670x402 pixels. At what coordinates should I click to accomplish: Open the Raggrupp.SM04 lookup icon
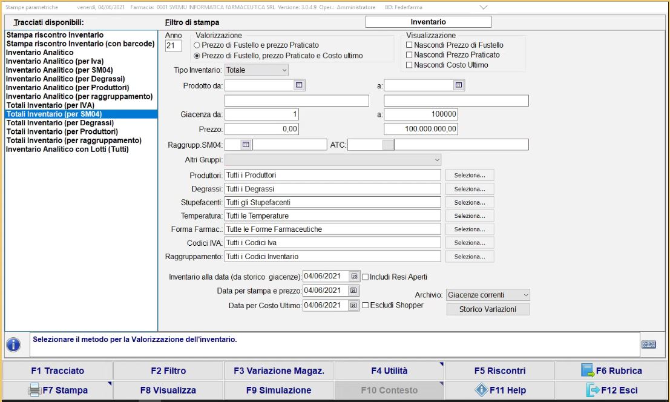click(x=246, y=145)
